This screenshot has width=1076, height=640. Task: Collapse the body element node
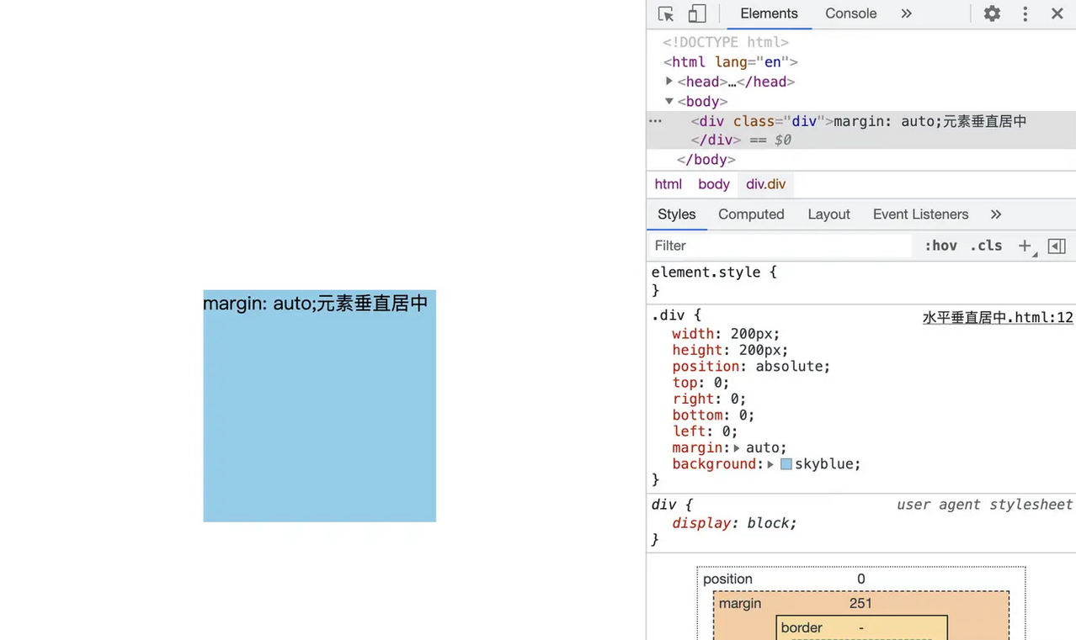point(669,102)
